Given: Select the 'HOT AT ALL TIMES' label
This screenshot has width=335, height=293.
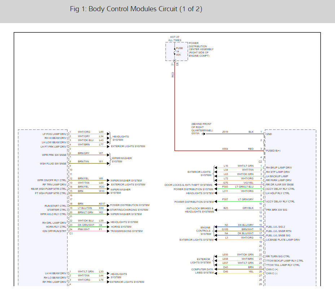Looking at the screenshot, I should (175, 39).
